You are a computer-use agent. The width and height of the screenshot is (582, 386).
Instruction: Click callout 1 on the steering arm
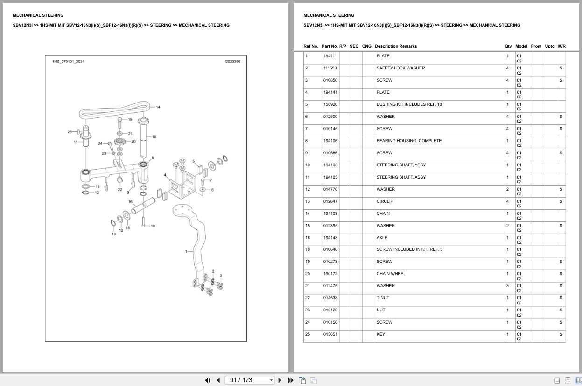coord(186,252)
